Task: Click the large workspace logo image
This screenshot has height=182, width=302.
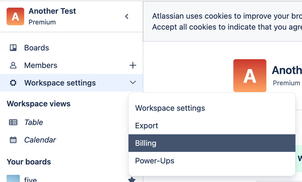Action: click(x=250, y=75)
